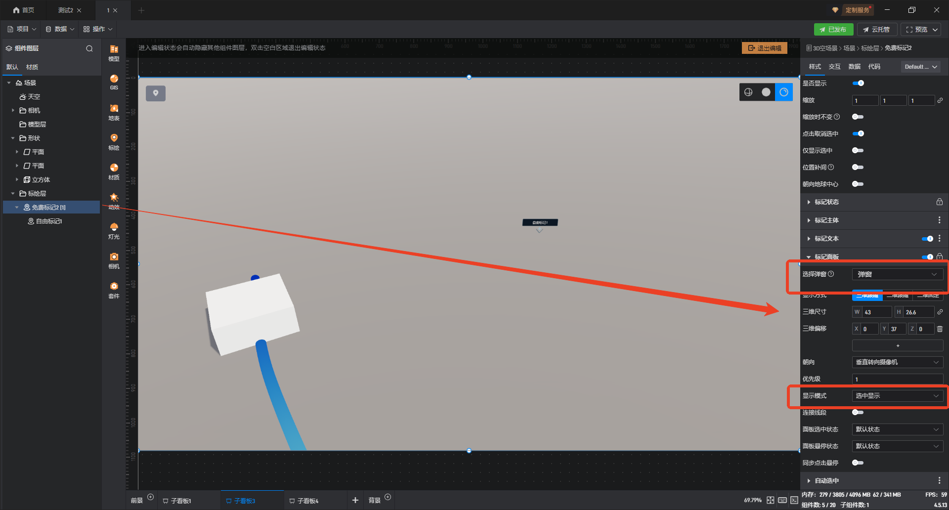Click the search icon in 组件图层 panel
Screen dimensions: 949x510
coord(89,48)
